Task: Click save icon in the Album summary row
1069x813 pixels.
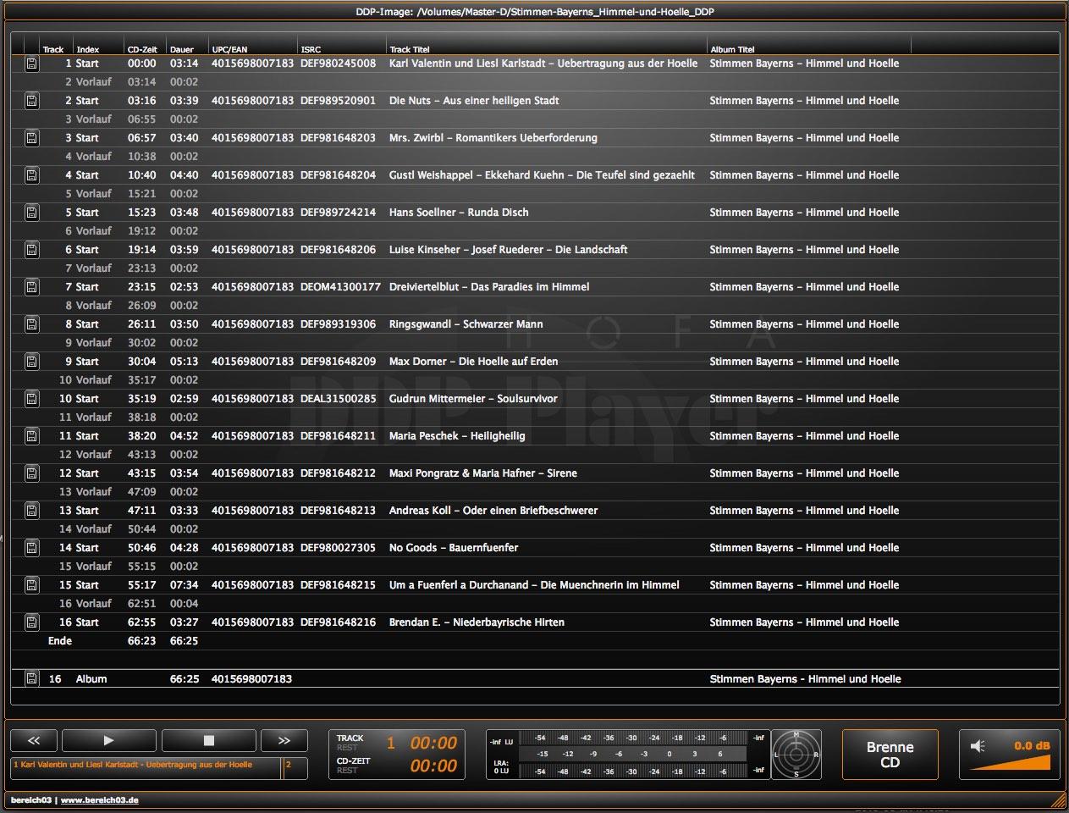Action: pos(31,678)
